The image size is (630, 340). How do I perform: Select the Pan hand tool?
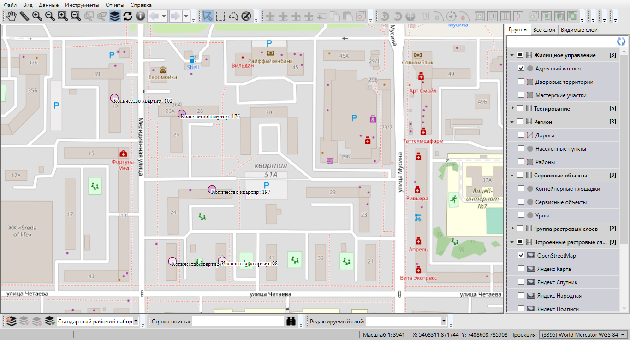tap(11, 16)
